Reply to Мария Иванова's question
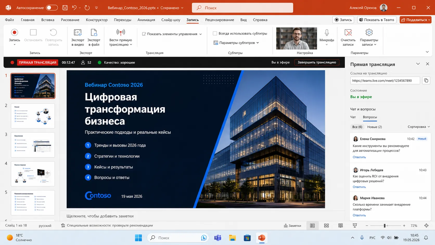The width and height of the screenshot is (435, 245). pyautogui.click(x=359, y=215)
